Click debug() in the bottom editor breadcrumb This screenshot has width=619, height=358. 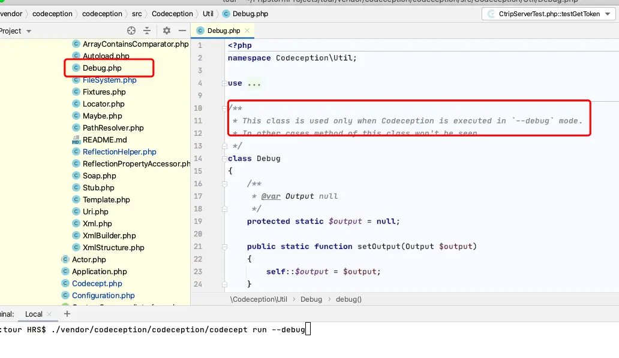pyautogui.click(x=348, y=299)
